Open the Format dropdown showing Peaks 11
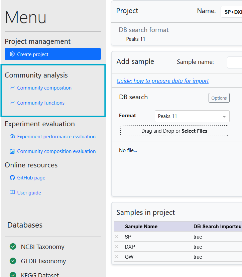 192,116
